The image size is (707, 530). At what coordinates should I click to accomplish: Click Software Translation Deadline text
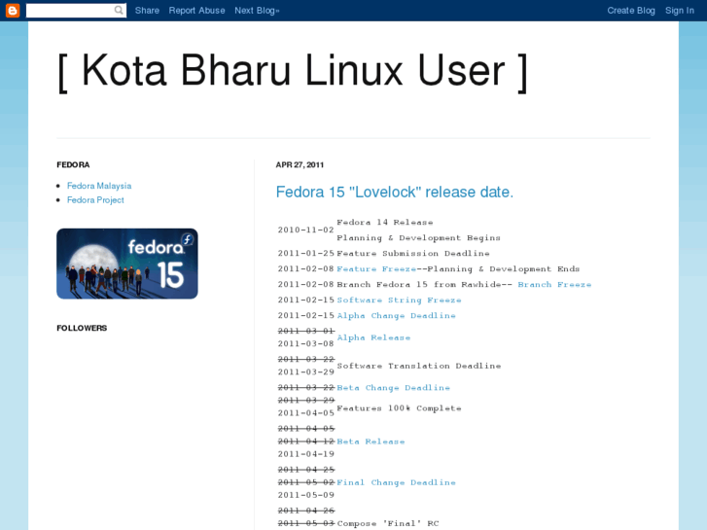click(419, 366)
